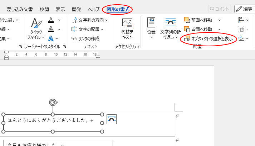Click the 代替テキスト button

point(127,29)
